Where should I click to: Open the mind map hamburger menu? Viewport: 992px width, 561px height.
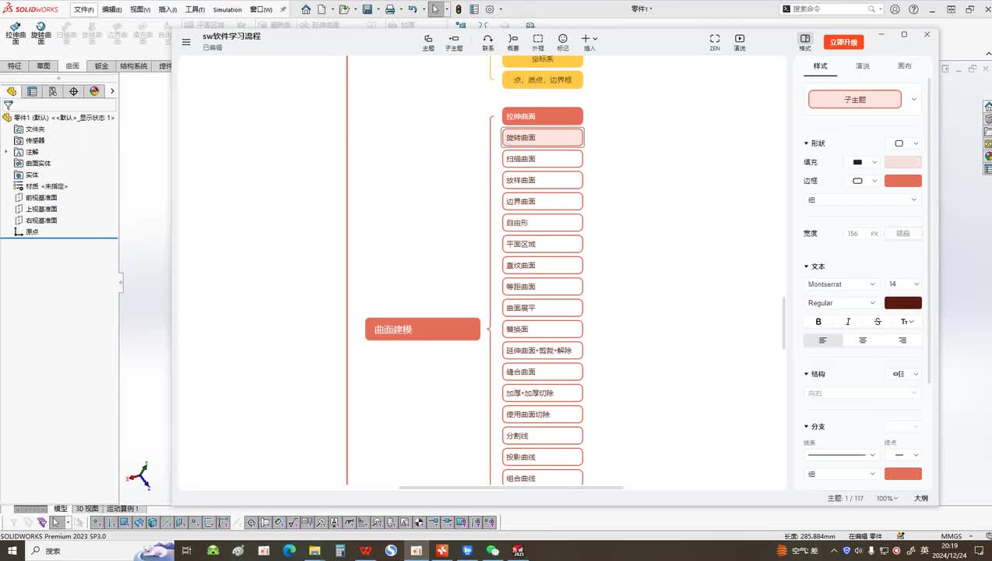pos(186,42)
